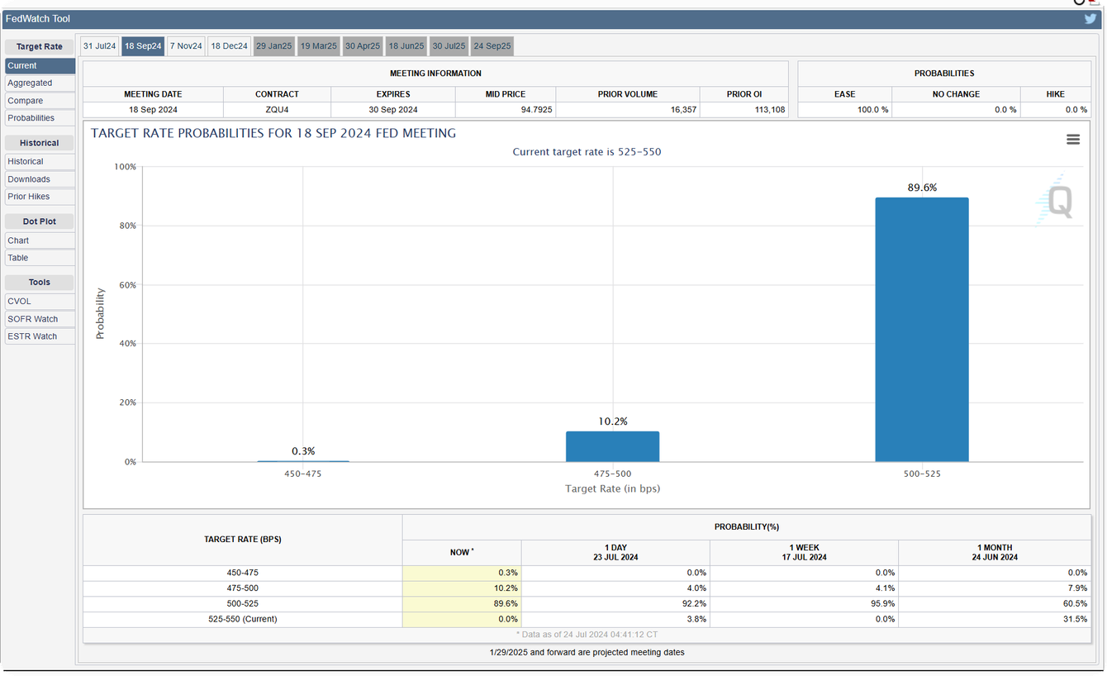Open the chart hamburger menu
Image resolution: width=1107 pixels, height=676 pixels.
(1073, 140)
